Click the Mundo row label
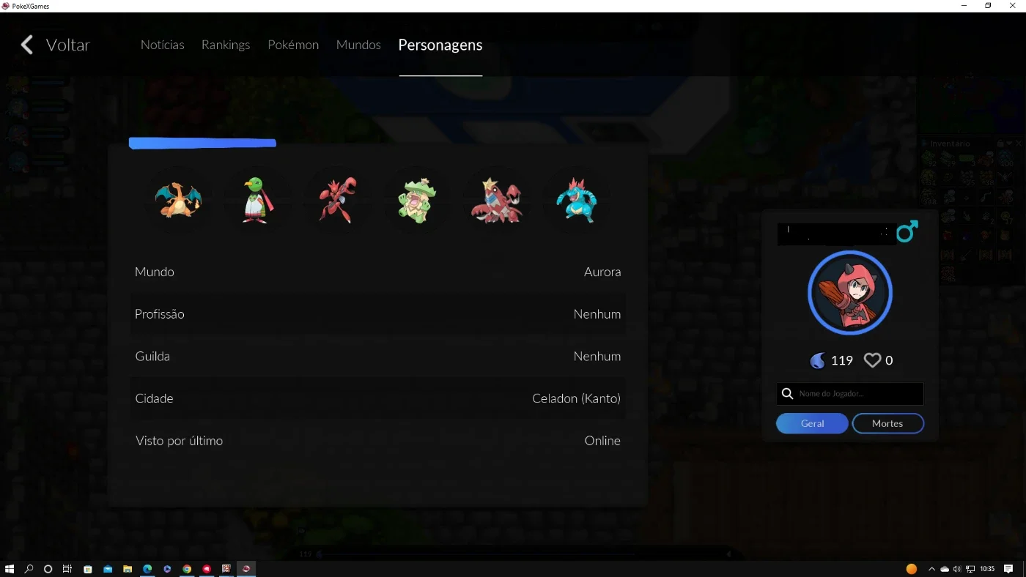Screen dimensions: 1026x577 155,272
